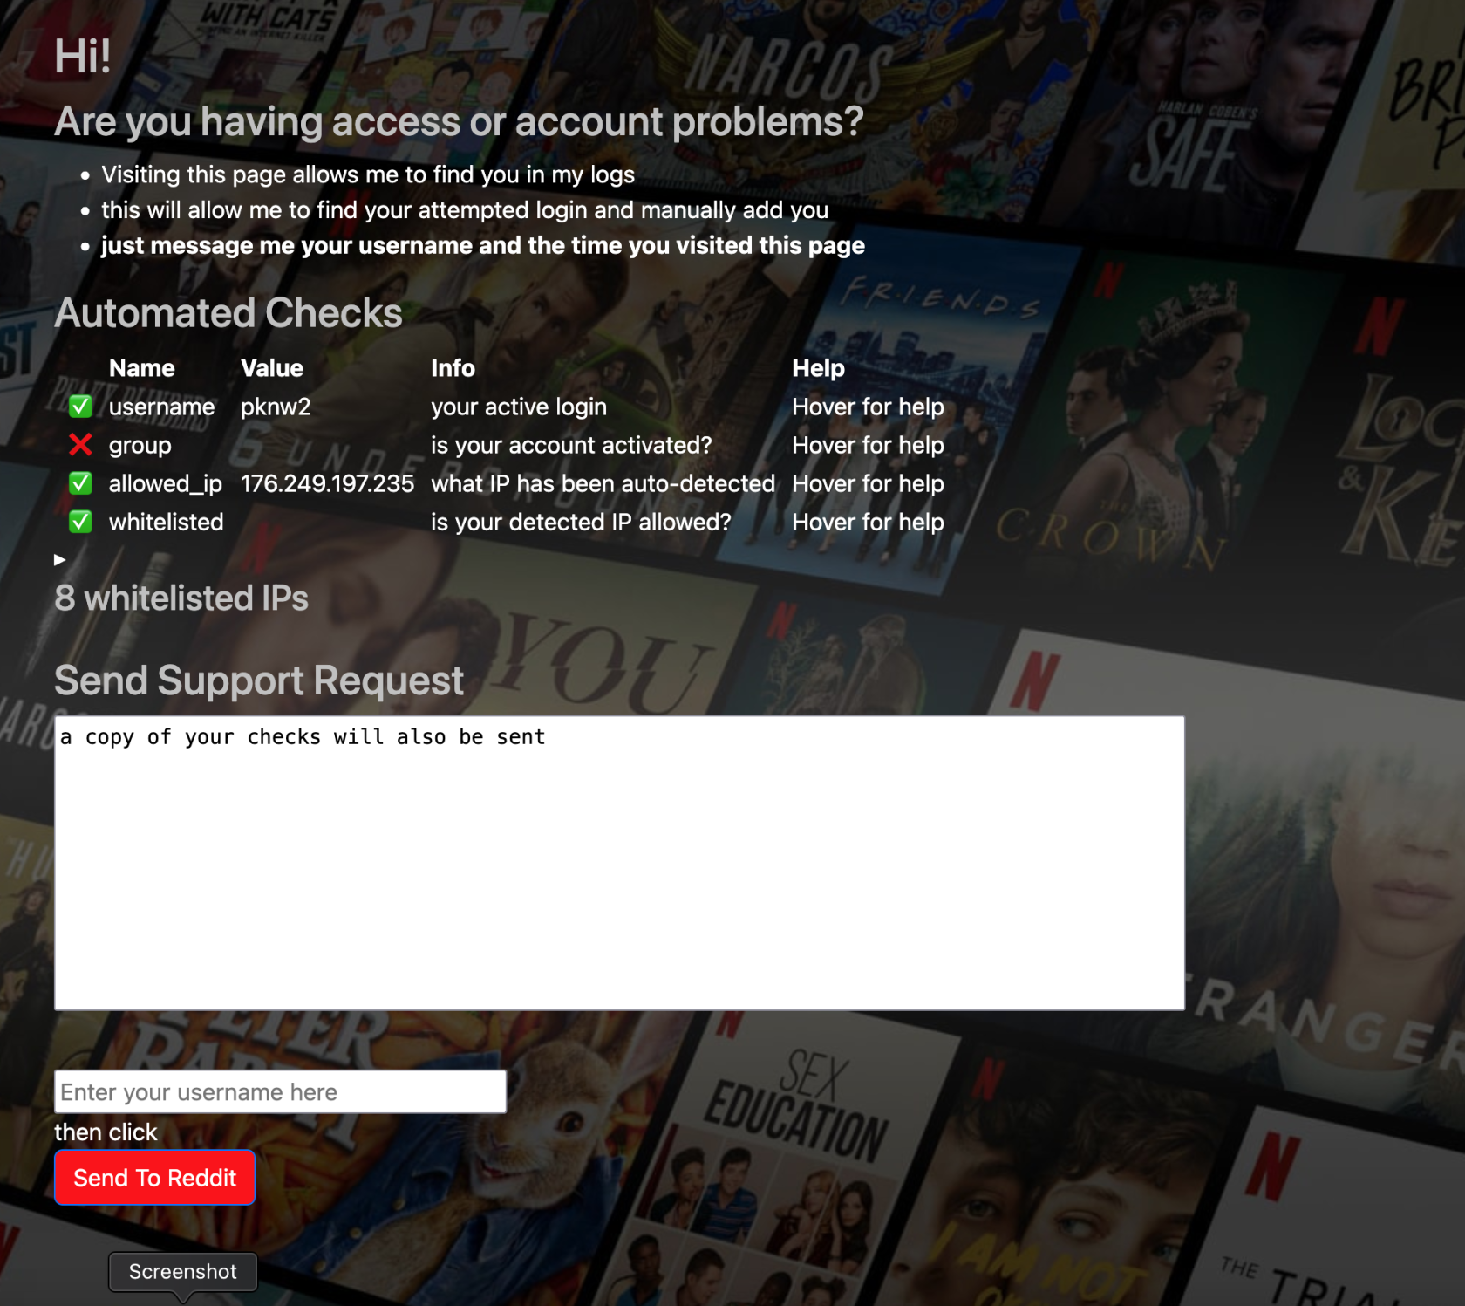Click the 'Enter your username here' field
The width and height of the screenshot is (1465, 1306).
pos(280,1092)
